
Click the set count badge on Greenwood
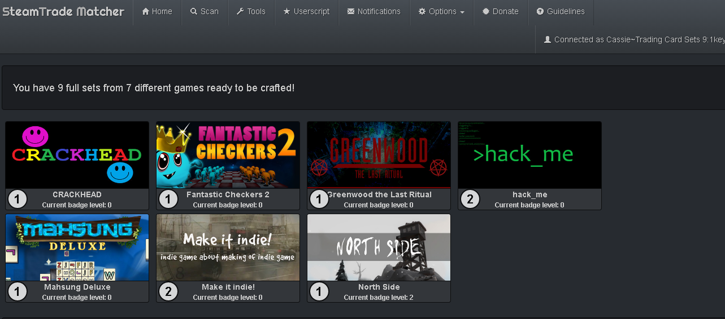tap(319, 199)
